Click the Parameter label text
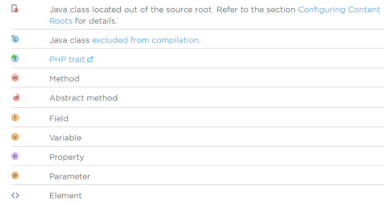384x202 pixels. point(69,176)
